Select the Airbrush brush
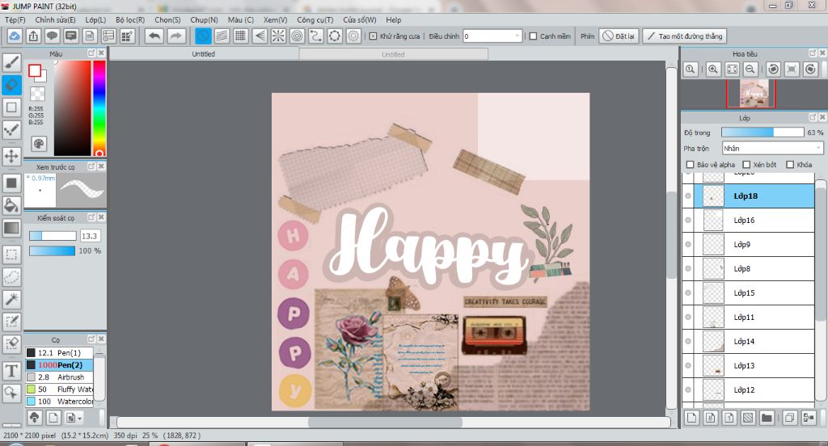Viewport: 828px width, 446px height. pos(59,377)
